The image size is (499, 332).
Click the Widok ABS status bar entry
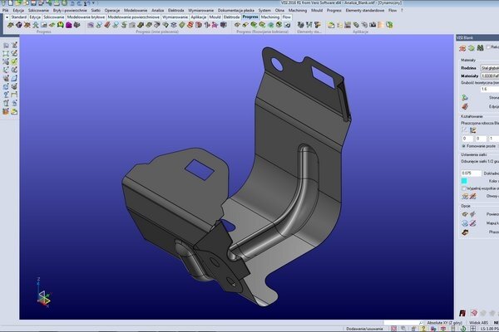pos(479,323)
